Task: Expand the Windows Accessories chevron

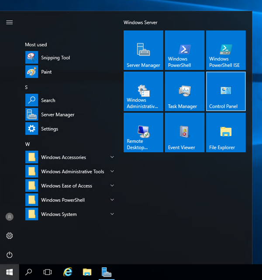Action: click(x=112, y=157)
